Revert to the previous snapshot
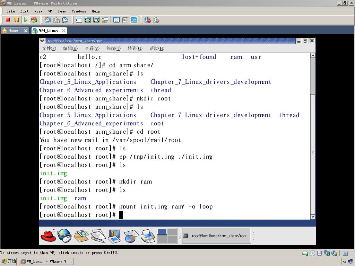This screenshot has width=355, height=266. (x=57, y=20)
